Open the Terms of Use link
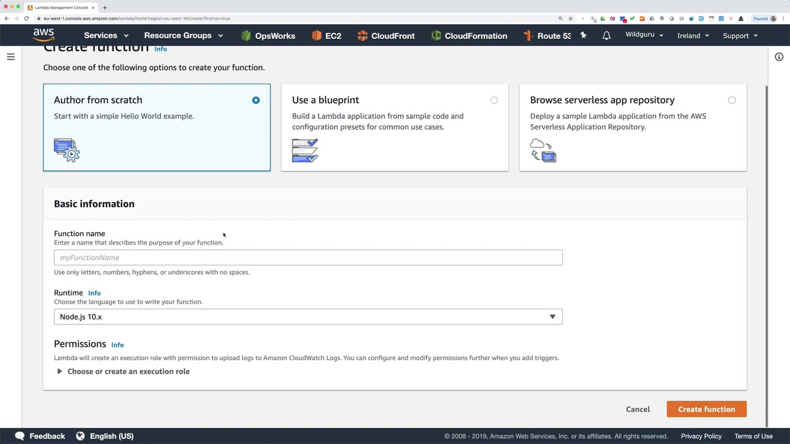This screenshot has height=444, width=790. [754, 436]
